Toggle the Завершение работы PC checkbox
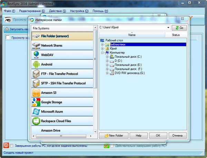 [12, 146]
